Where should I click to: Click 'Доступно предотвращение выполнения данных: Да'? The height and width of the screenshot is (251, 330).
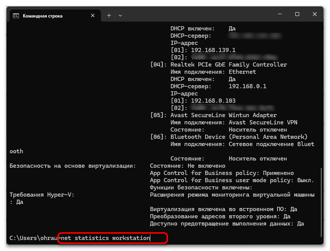click(227, 224)
